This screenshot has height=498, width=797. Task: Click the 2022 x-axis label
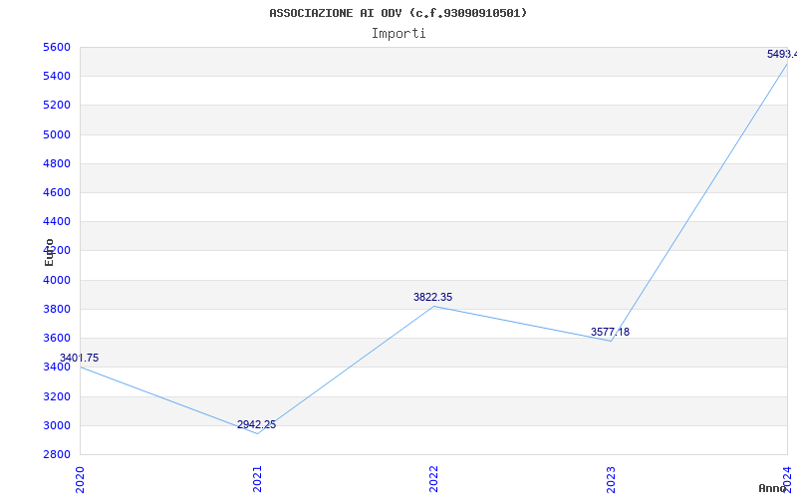click(x=433, y=479)
